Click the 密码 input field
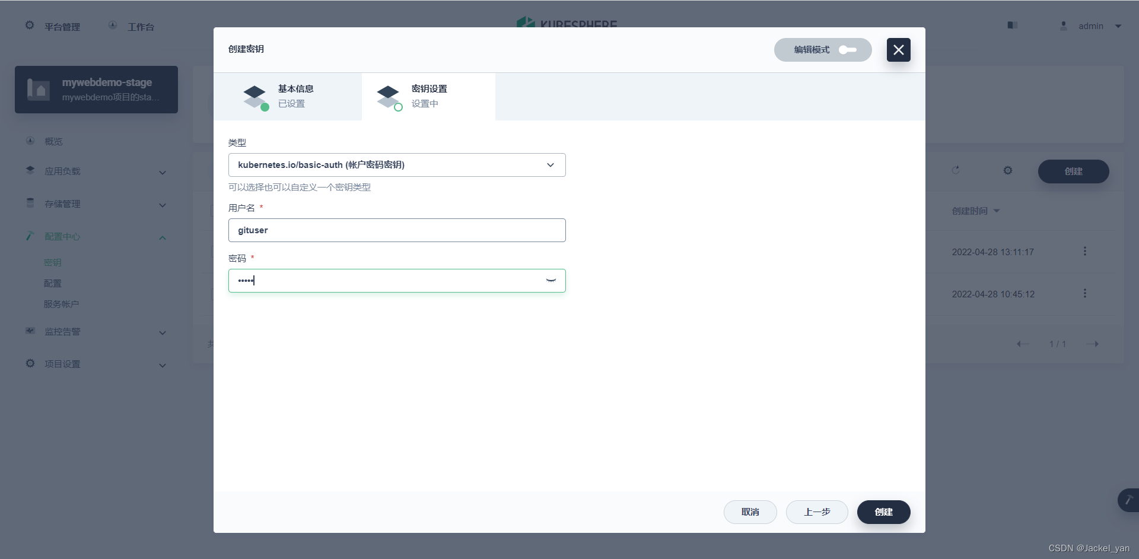Image resolution: width=1139 pixels, height=559 pixels. (x=397, y=281)
